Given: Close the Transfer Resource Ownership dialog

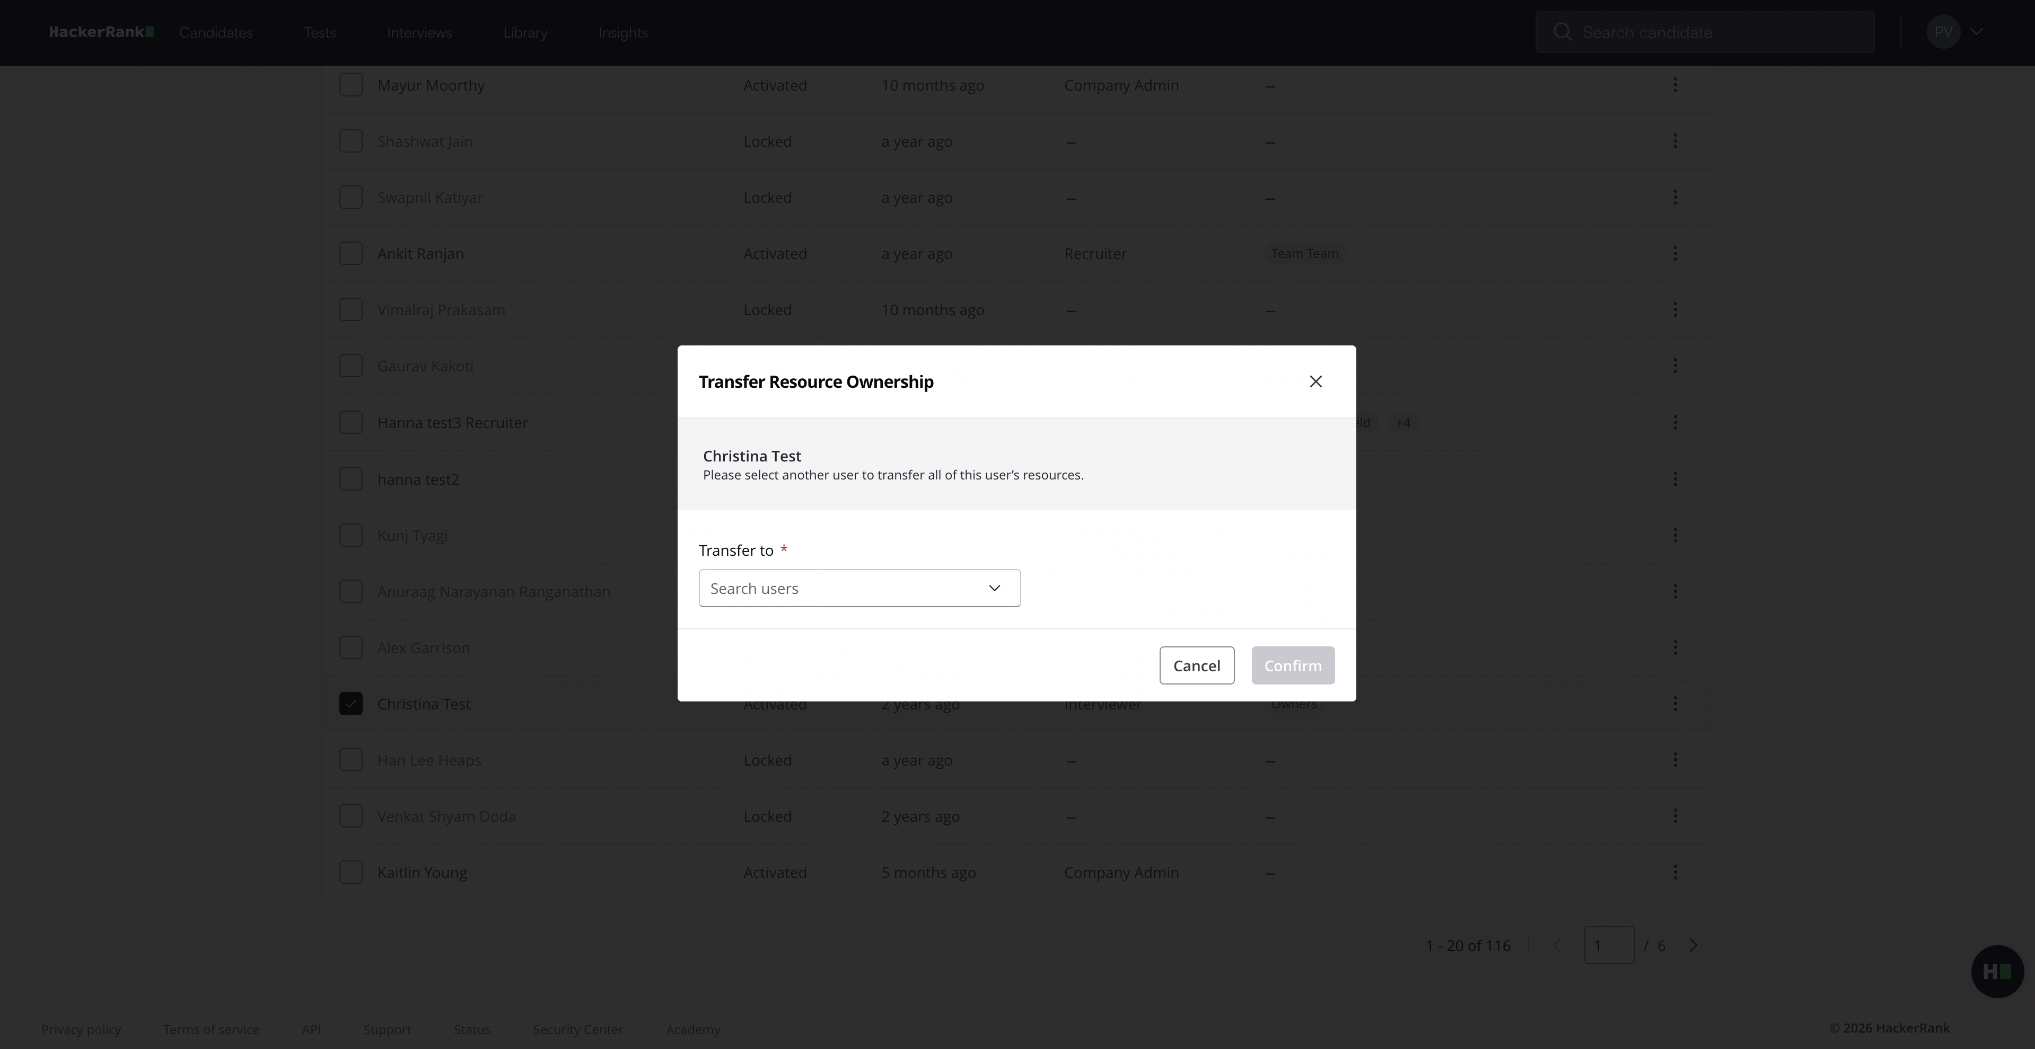Looking at the screenshot, I should (1315, 382).
